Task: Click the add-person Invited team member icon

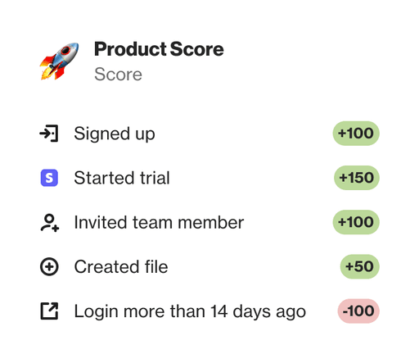Action: 50,223
